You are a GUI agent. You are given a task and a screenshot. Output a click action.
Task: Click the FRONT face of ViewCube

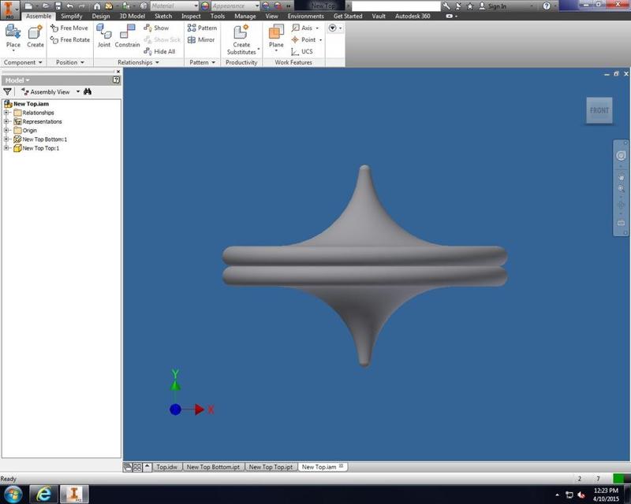pos(599,110)
